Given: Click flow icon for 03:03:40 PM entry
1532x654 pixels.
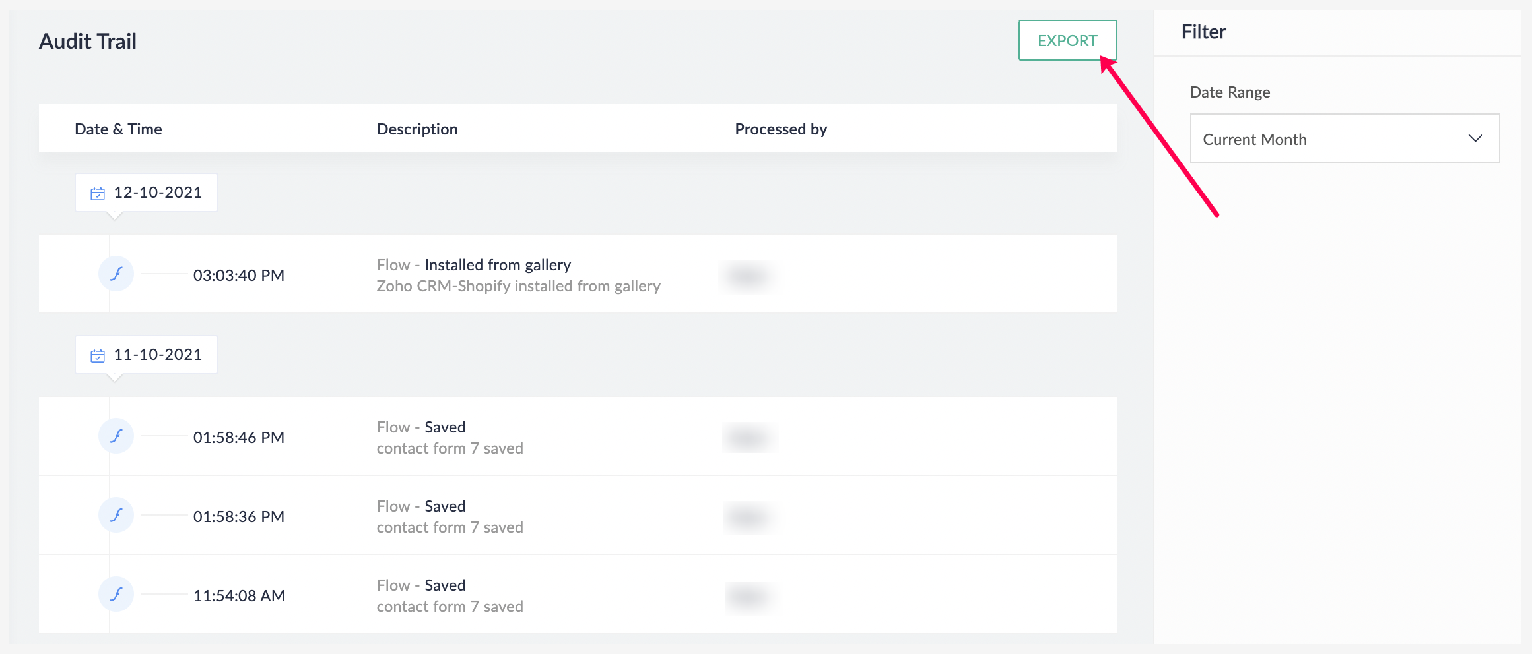Looking at the screenshot, I should point(116,274).
